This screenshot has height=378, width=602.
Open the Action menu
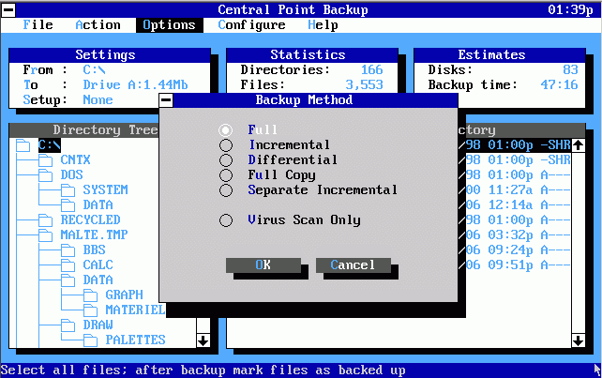point(98,25)
